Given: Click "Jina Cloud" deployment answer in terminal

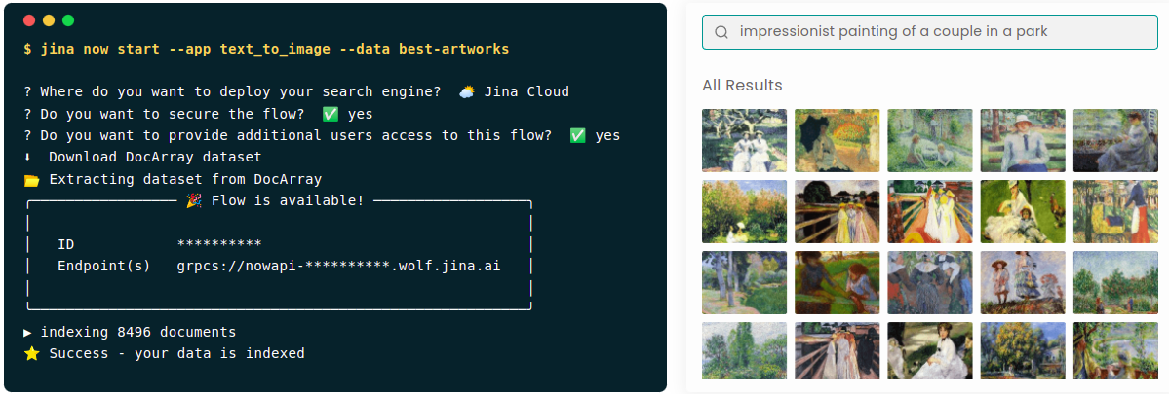Looking at the screenshot, I should pos(526,92).
